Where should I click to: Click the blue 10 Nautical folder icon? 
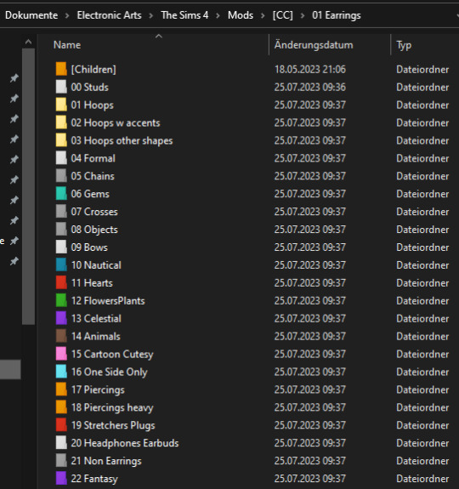tap(61, 264)
